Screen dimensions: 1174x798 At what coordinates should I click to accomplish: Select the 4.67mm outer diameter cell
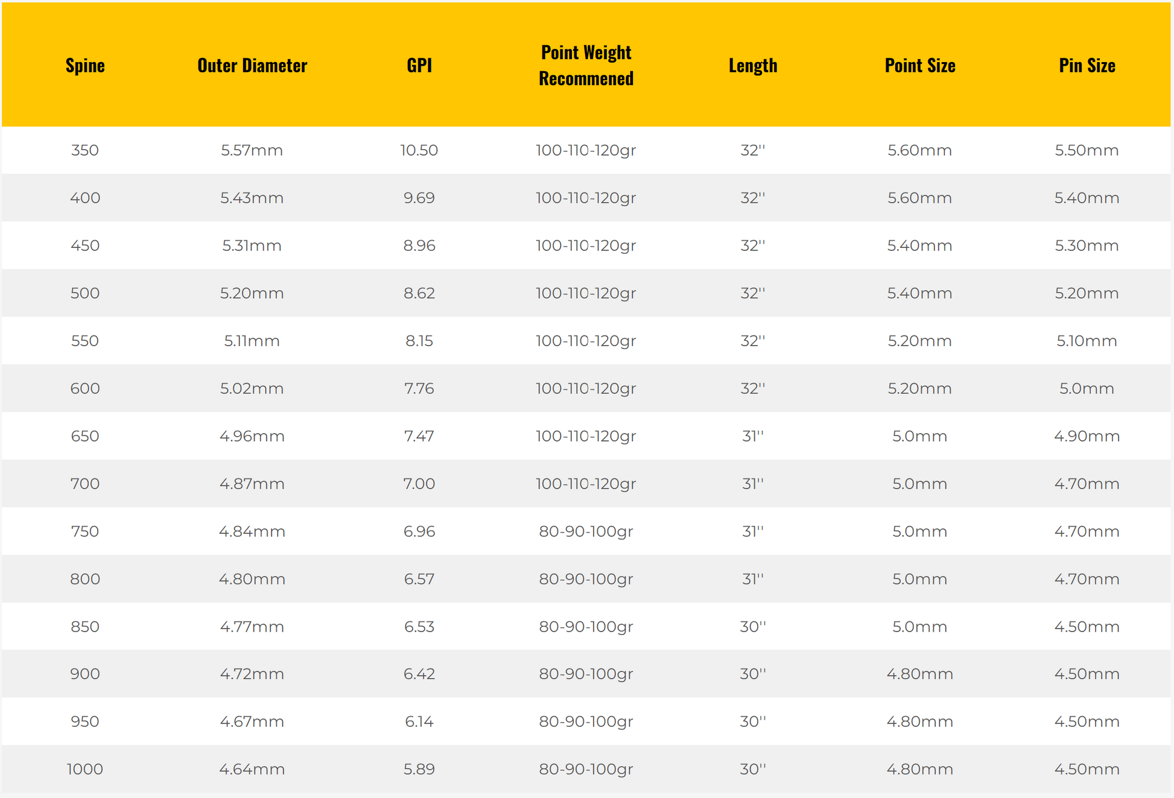coord(252,721)
